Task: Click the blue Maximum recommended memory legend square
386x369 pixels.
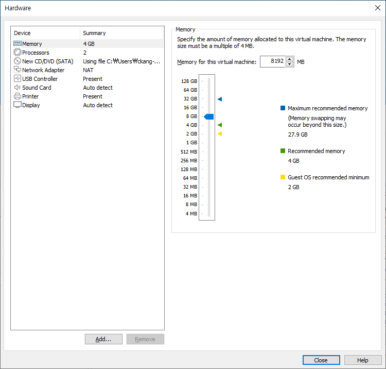Action: point(283,108)
